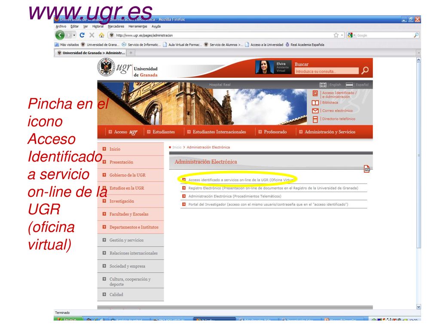Click the Inicio breadcrumb link
Screen dimensions: 440x330
177,147
